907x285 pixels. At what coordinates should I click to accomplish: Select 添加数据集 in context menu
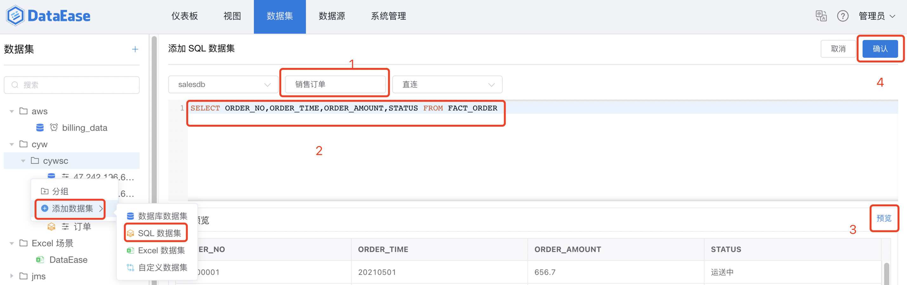point(71,209)
